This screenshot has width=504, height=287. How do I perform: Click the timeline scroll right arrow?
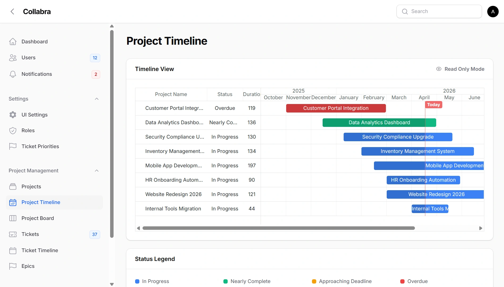click(481, 228)
